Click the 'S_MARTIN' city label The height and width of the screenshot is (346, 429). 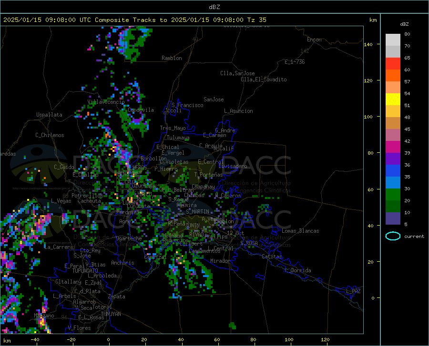point(197,212)
